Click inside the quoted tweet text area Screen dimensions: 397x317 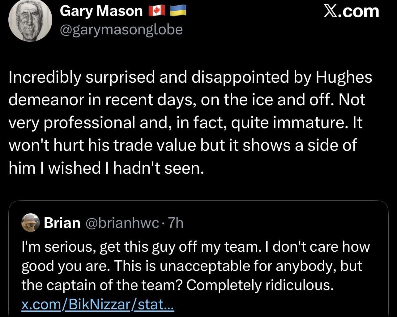click(195, 266)
